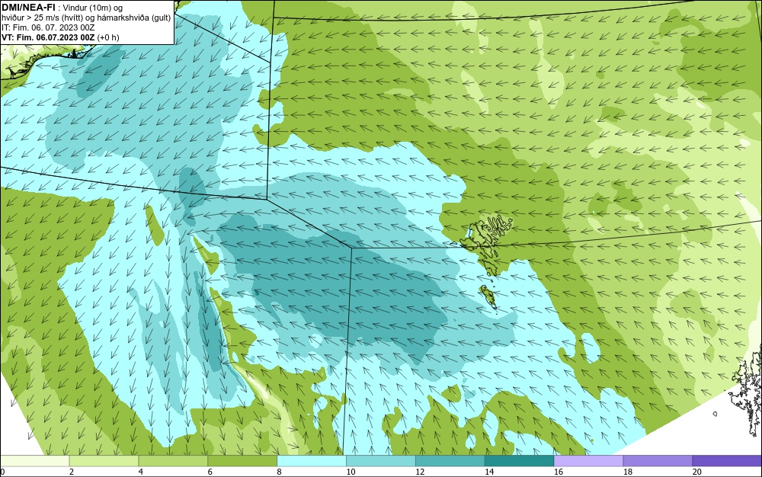Click the legend scale label "0"
The image size is (762, 477).
[2, 472]
